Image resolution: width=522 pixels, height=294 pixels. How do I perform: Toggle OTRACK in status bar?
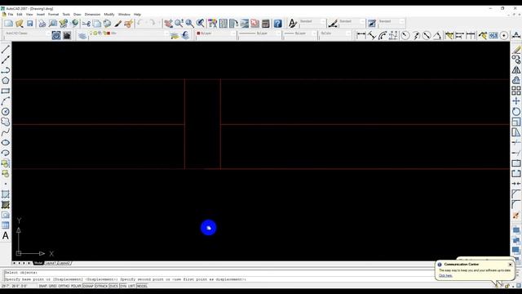(101, 286)
